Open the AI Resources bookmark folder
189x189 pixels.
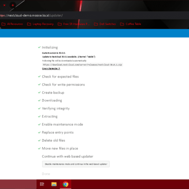tap(12, 24)
